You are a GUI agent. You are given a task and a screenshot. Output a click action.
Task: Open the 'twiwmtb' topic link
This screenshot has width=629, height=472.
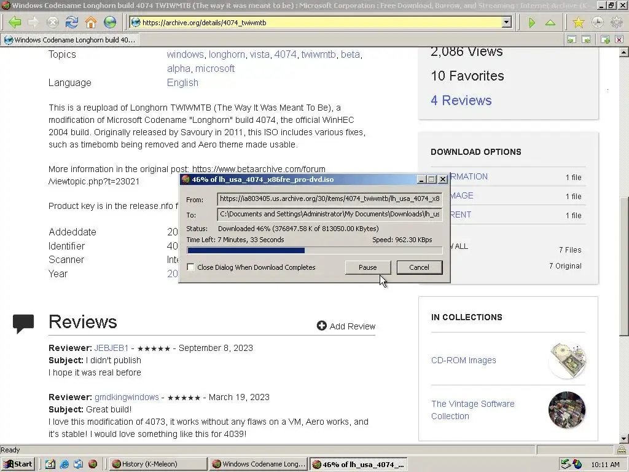319,54
